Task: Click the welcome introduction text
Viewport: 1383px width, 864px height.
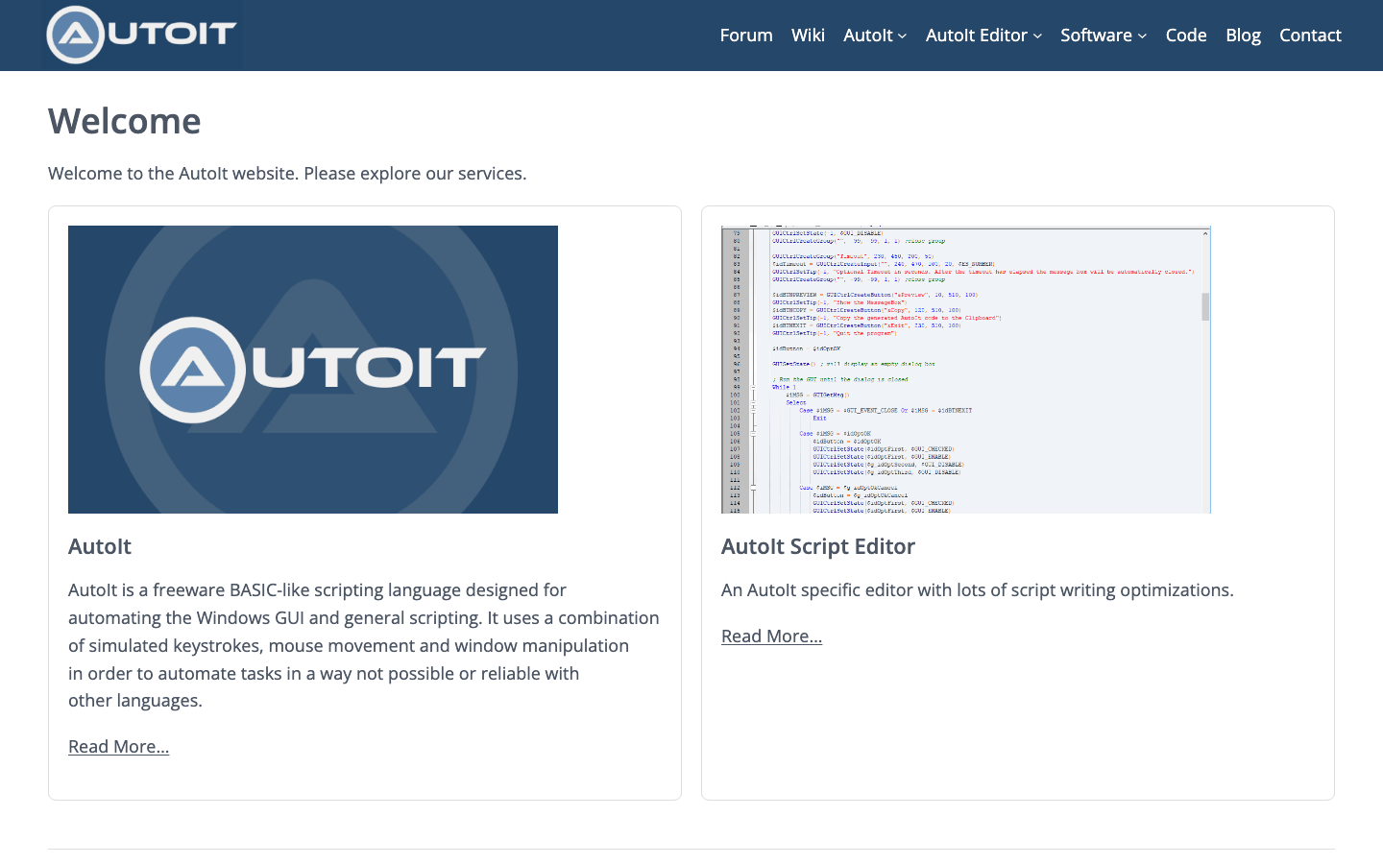Action: (288, 173)
